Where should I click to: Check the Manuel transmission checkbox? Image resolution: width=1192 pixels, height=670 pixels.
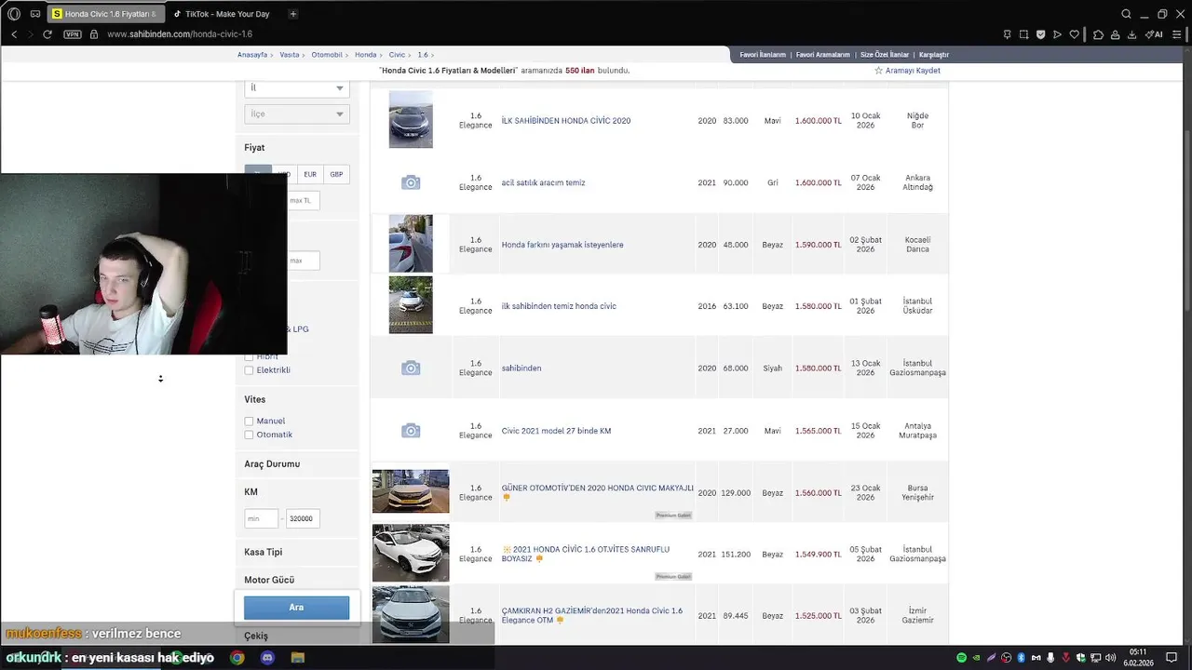pyautogui.click(x=249, y=422)
